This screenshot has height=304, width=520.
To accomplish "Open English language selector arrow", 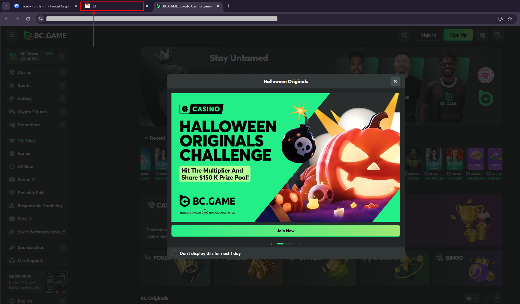I will (62, 301).
